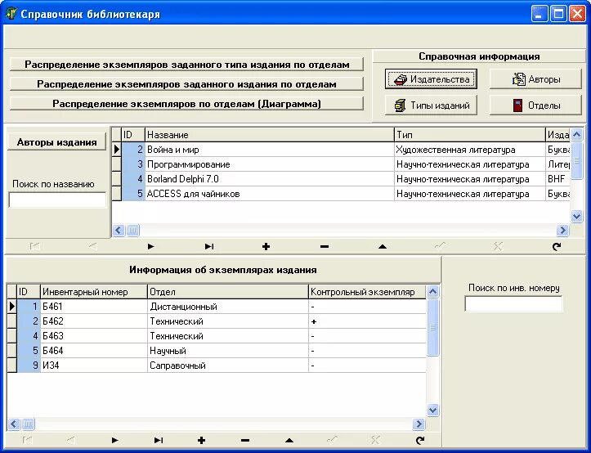Cancel edit in editions navigator
Screen dimensions: 591x453
pos(499,247)
